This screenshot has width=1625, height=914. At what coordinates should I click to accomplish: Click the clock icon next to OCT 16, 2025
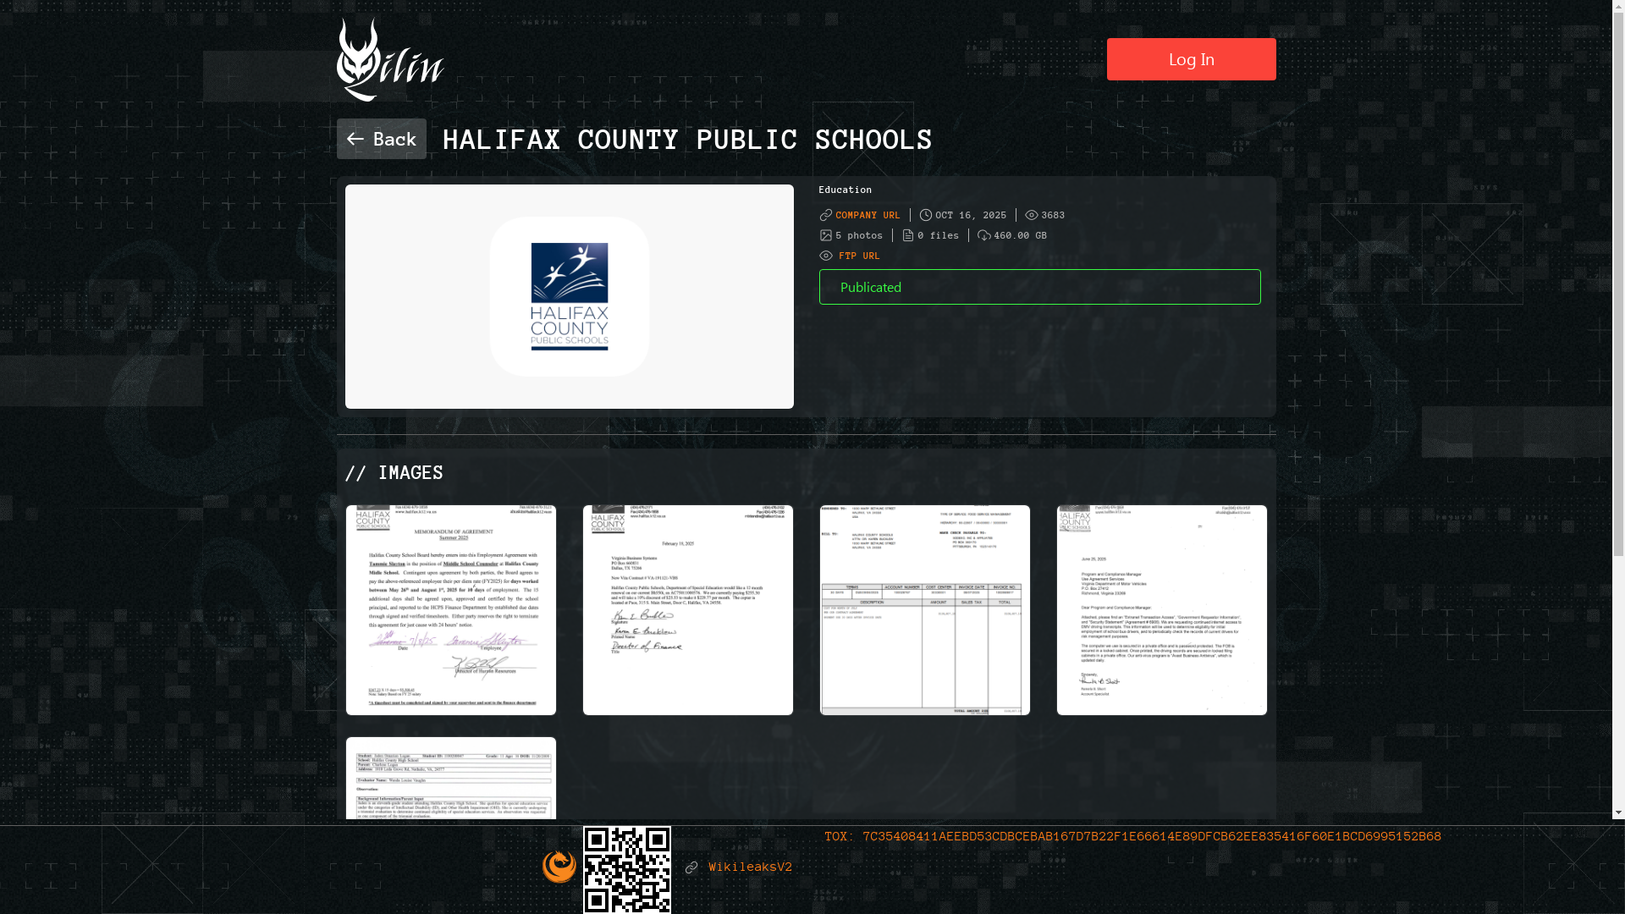coord(926,215)
